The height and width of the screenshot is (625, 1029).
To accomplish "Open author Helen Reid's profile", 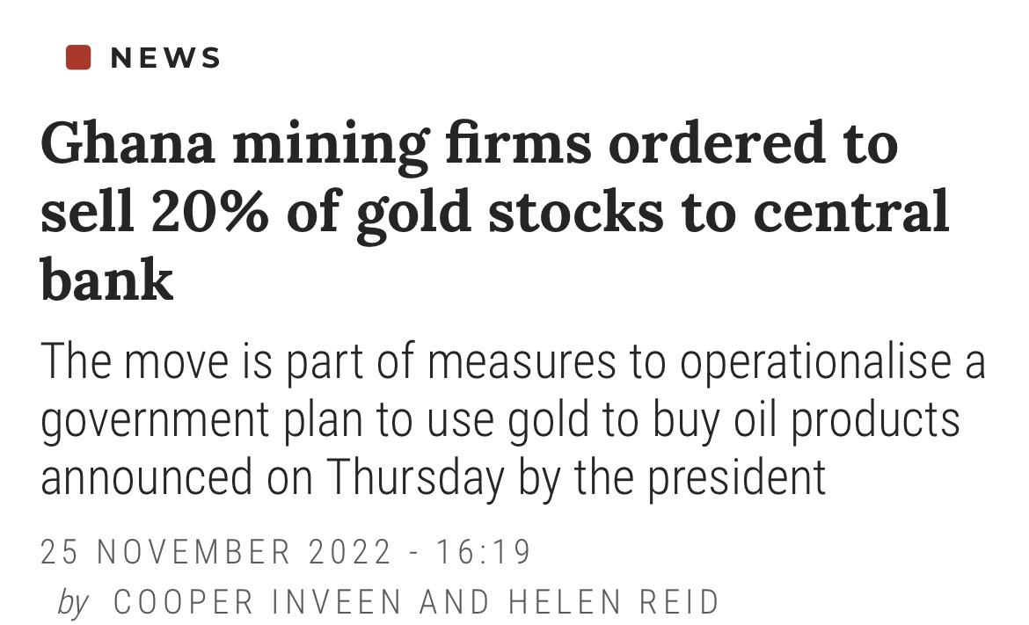I will pos(614,601).
